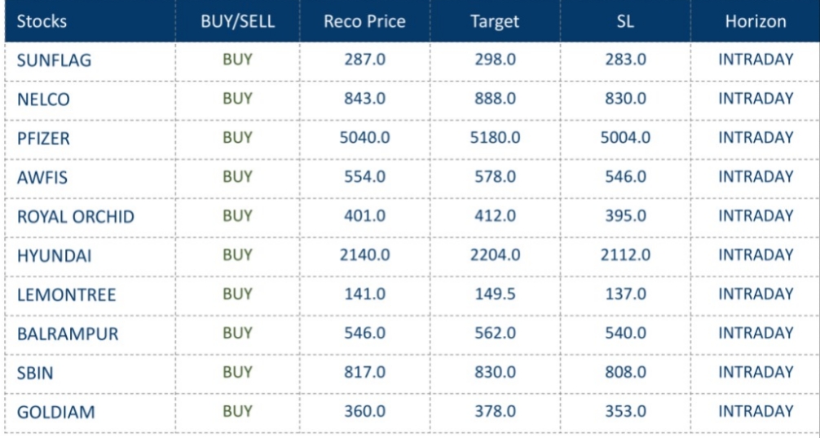Click LEMONTREE target value 149.5
The width and height of the screenshot is (820, 438).
coord(495,294)
